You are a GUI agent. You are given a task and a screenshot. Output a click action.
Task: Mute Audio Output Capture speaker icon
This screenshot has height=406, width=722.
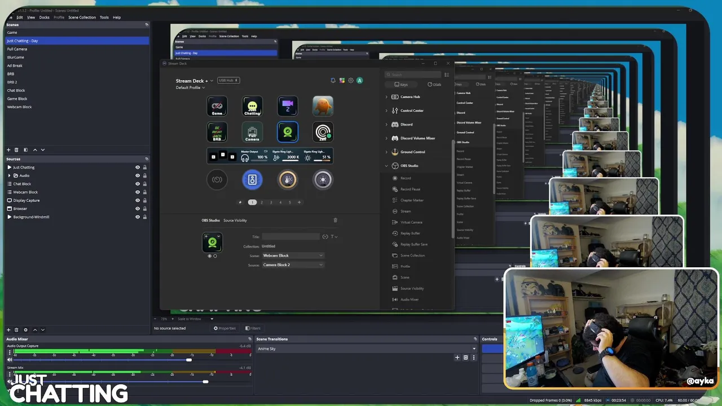pyautogui.click(x=10, y=360)
